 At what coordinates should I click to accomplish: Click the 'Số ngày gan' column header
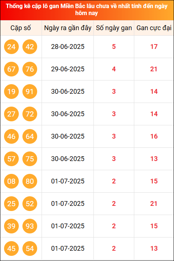[x=114, y=28]
